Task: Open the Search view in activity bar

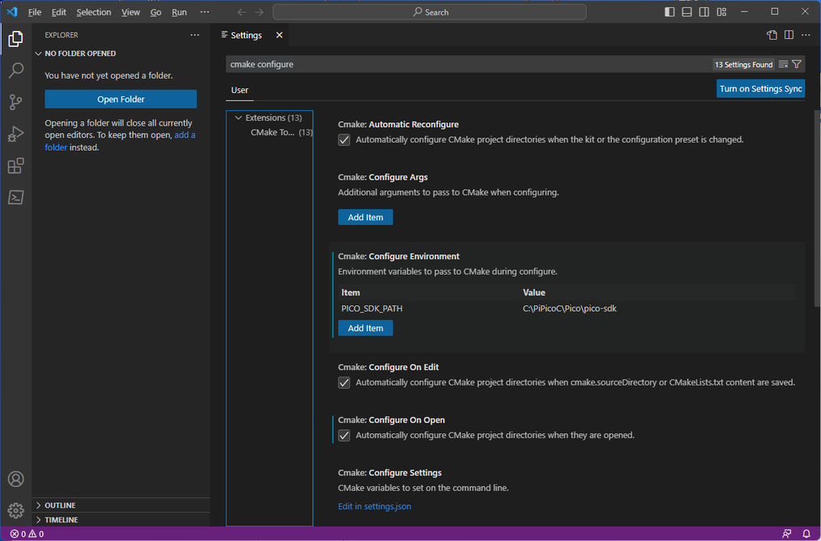Action: 15,70
